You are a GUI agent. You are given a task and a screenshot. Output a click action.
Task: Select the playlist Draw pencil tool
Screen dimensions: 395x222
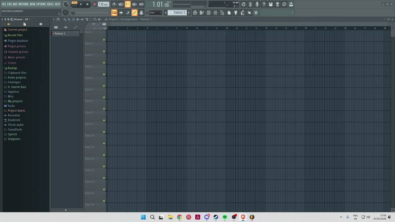point(65,19)
